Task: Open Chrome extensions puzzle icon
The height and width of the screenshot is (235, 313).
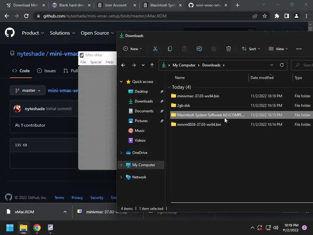Action: [277, 16]
